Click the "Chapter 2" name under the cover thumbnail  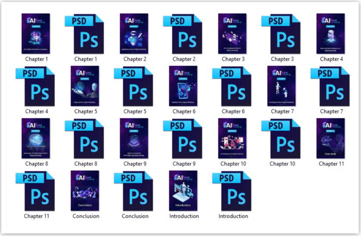point(135,59)
